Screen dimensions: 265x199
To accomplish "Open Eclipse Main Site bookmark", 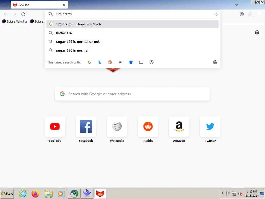I will click(x=15, y=22).
